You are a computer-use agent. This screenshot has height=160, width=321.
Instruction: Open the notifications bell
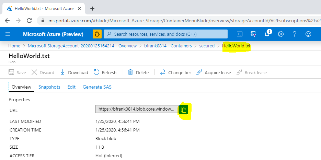point(267,34)
